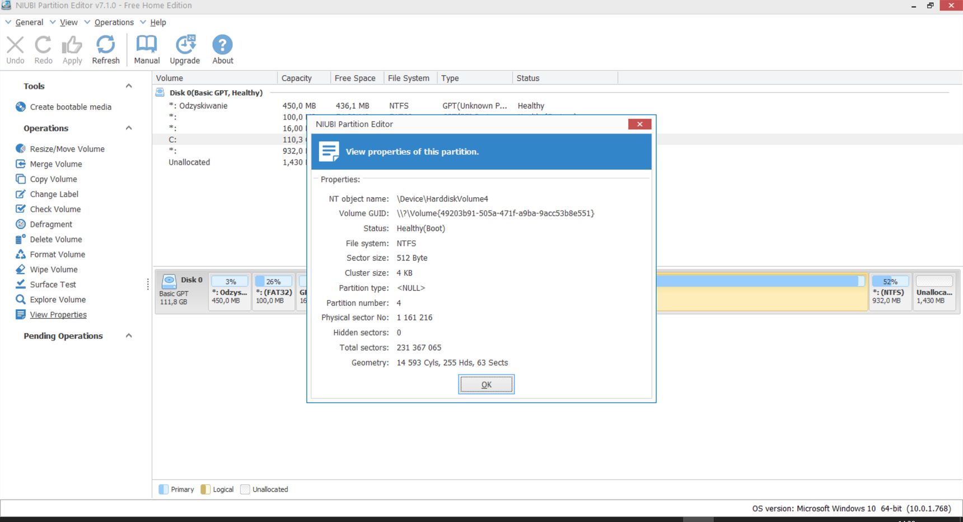The width and height of the screenshot is (963, 522).
Task: Select the Resize/Move Volume icon
Action: (x=21, y=148)
